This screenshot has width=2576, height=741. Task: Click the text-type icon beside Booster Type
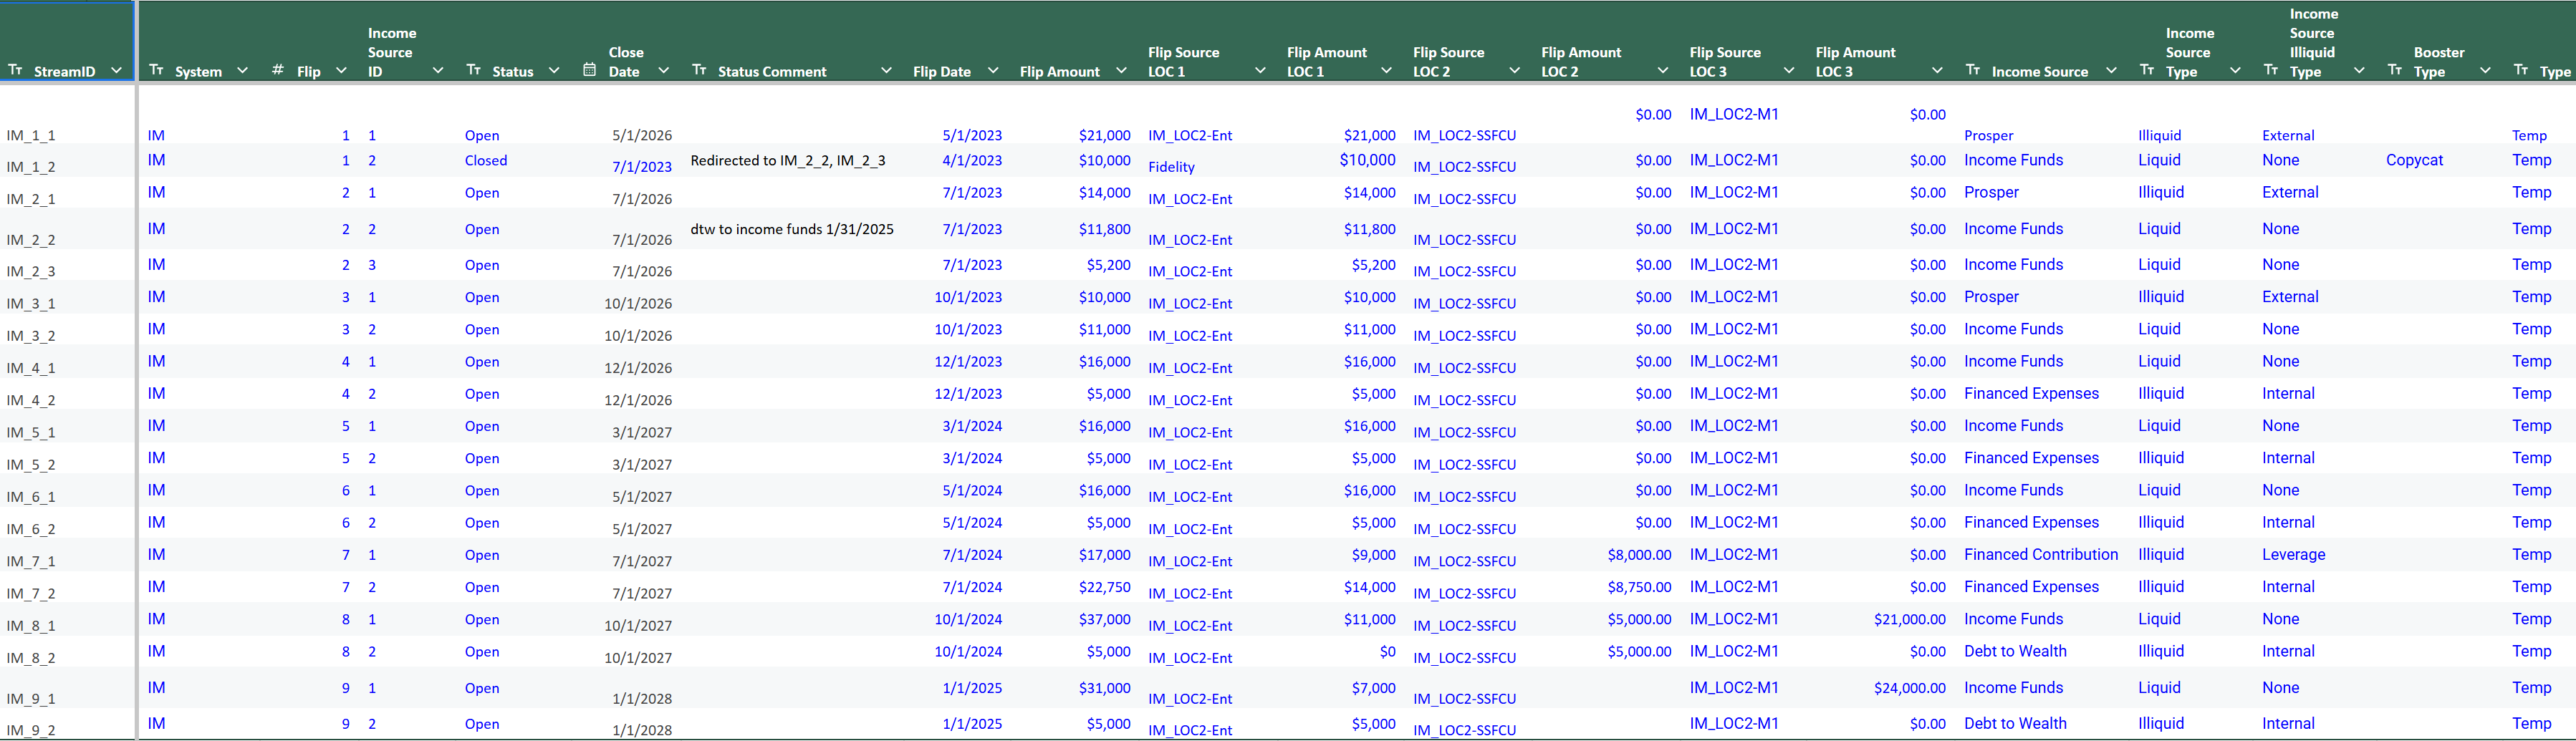2395,70
